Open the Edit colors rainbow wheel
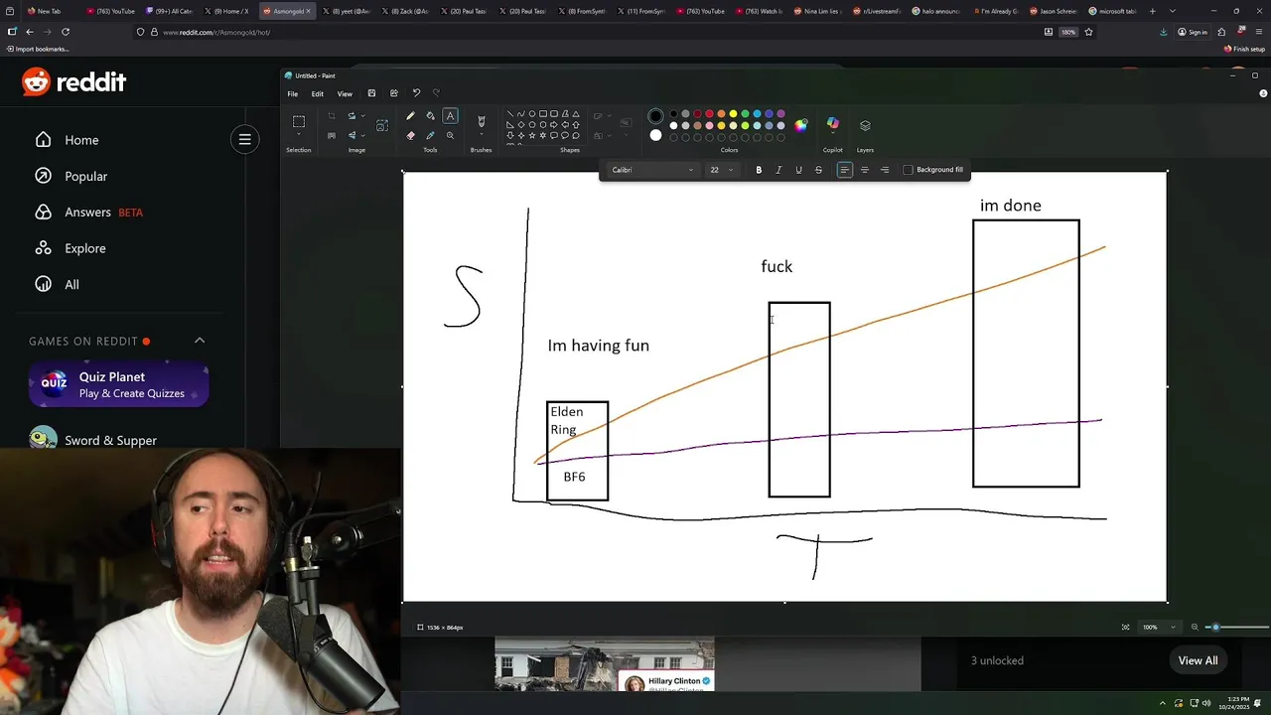This screenshot has height=715, width=1271. pyautogui.click(x=801, y=125)
